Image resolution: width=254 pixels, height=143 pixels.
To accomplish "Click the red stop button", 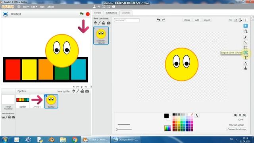I will pos(88,14).
